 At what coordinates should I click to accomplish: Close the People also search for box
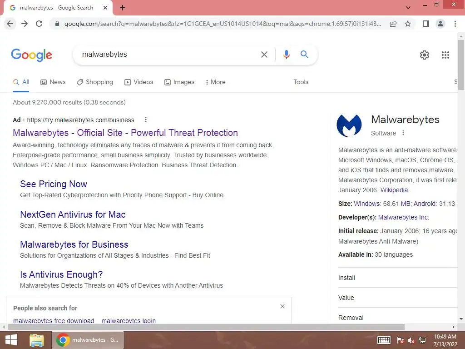282,306
